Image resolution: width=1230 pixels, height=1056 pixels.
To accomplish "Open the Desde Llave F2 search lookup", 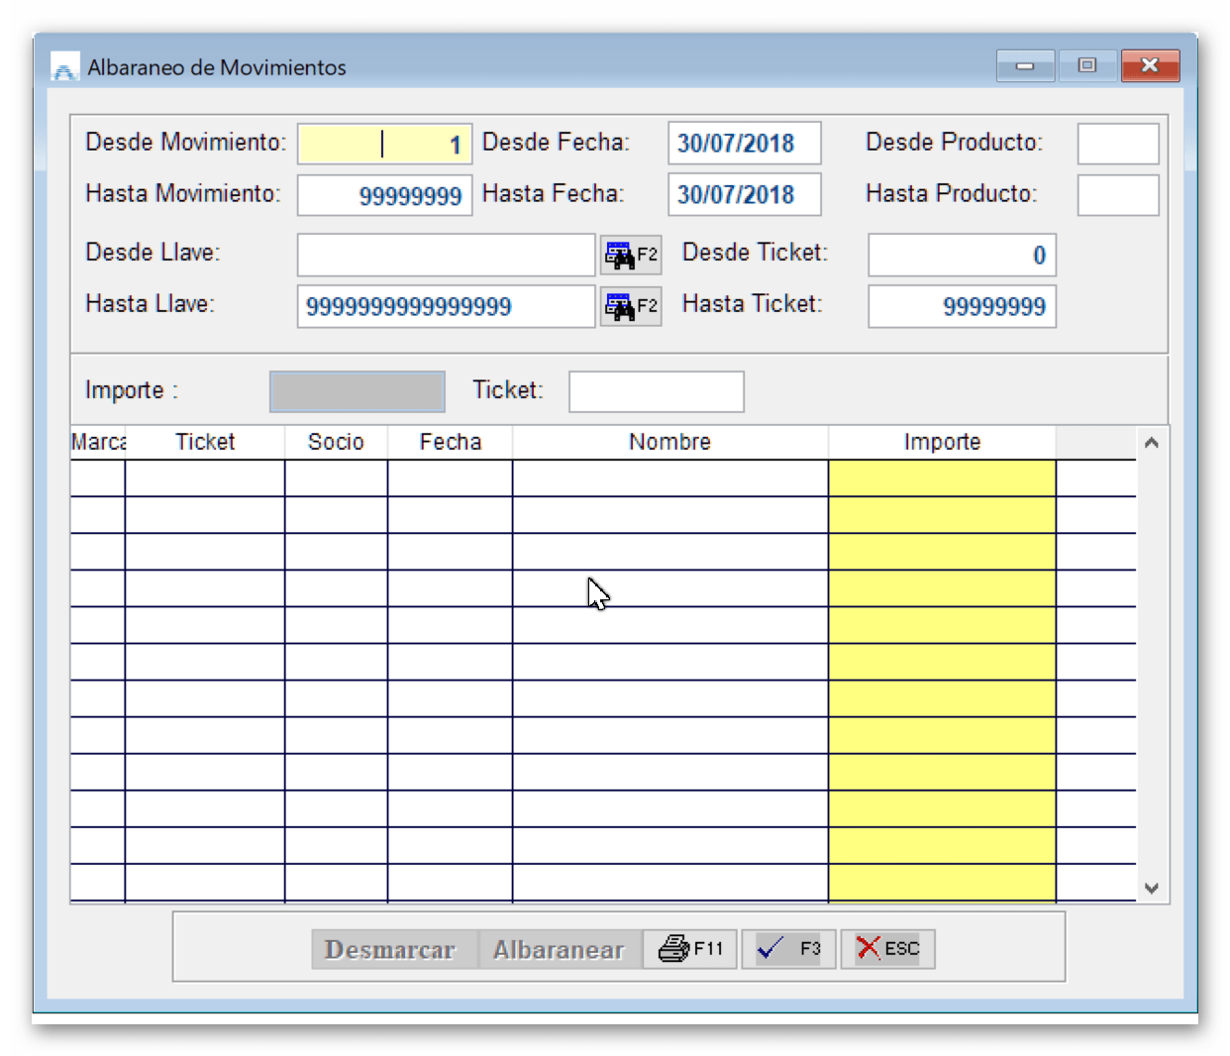I will click(631, 255).
